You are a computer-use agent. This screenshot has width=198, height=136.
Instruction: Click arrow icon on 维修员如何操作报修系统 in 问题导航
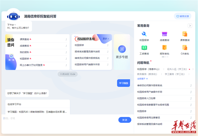click(x=191, y=86)
